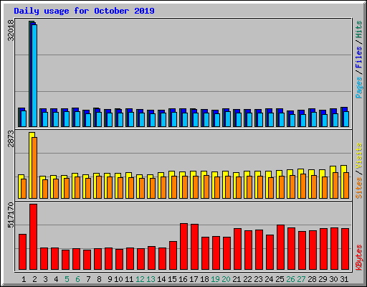
Task: Select the orange sites bar for day 30
Action: [x=335, y=186]
